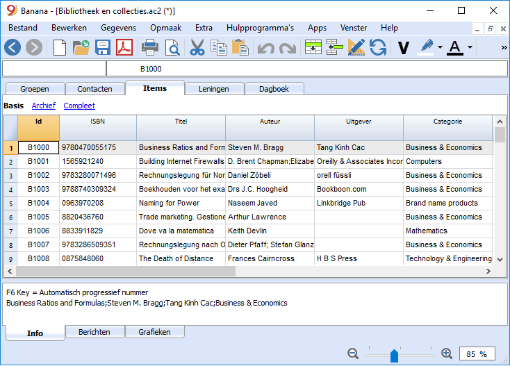Switch to the Dagboek tab
This screenshot has height=366, width=510.
274,89
